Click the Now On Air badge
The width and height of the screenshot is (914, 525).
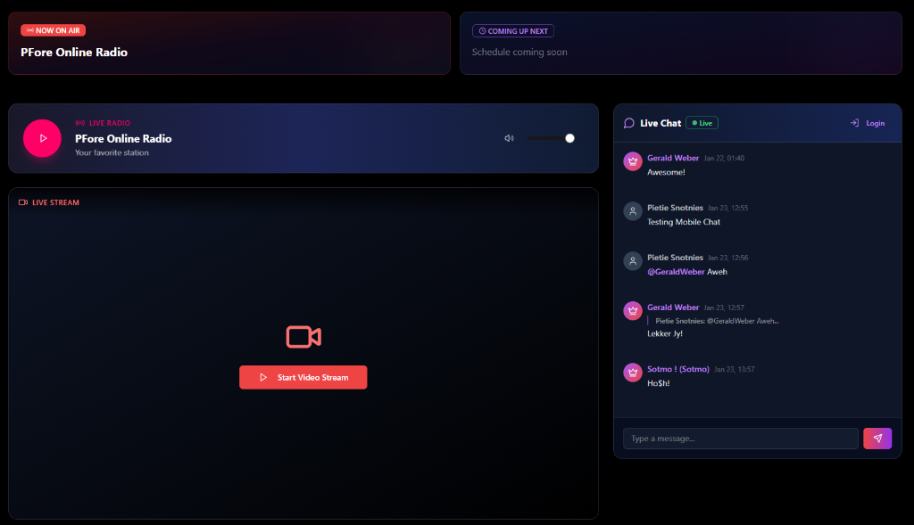point(53,30)
